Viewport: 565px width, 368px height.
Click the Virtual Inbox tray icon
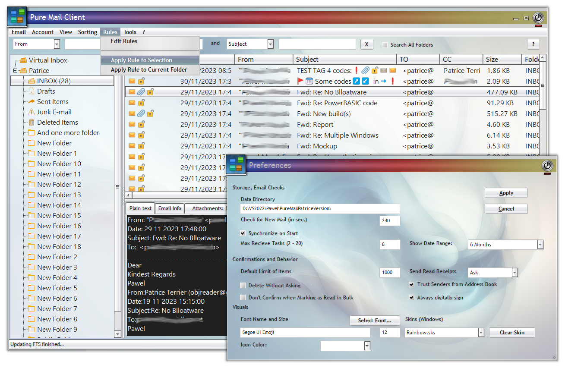coord(23,60)
